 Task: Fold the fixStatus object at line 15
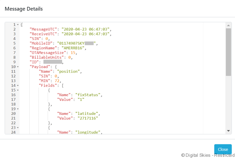(x=18, y=90)
